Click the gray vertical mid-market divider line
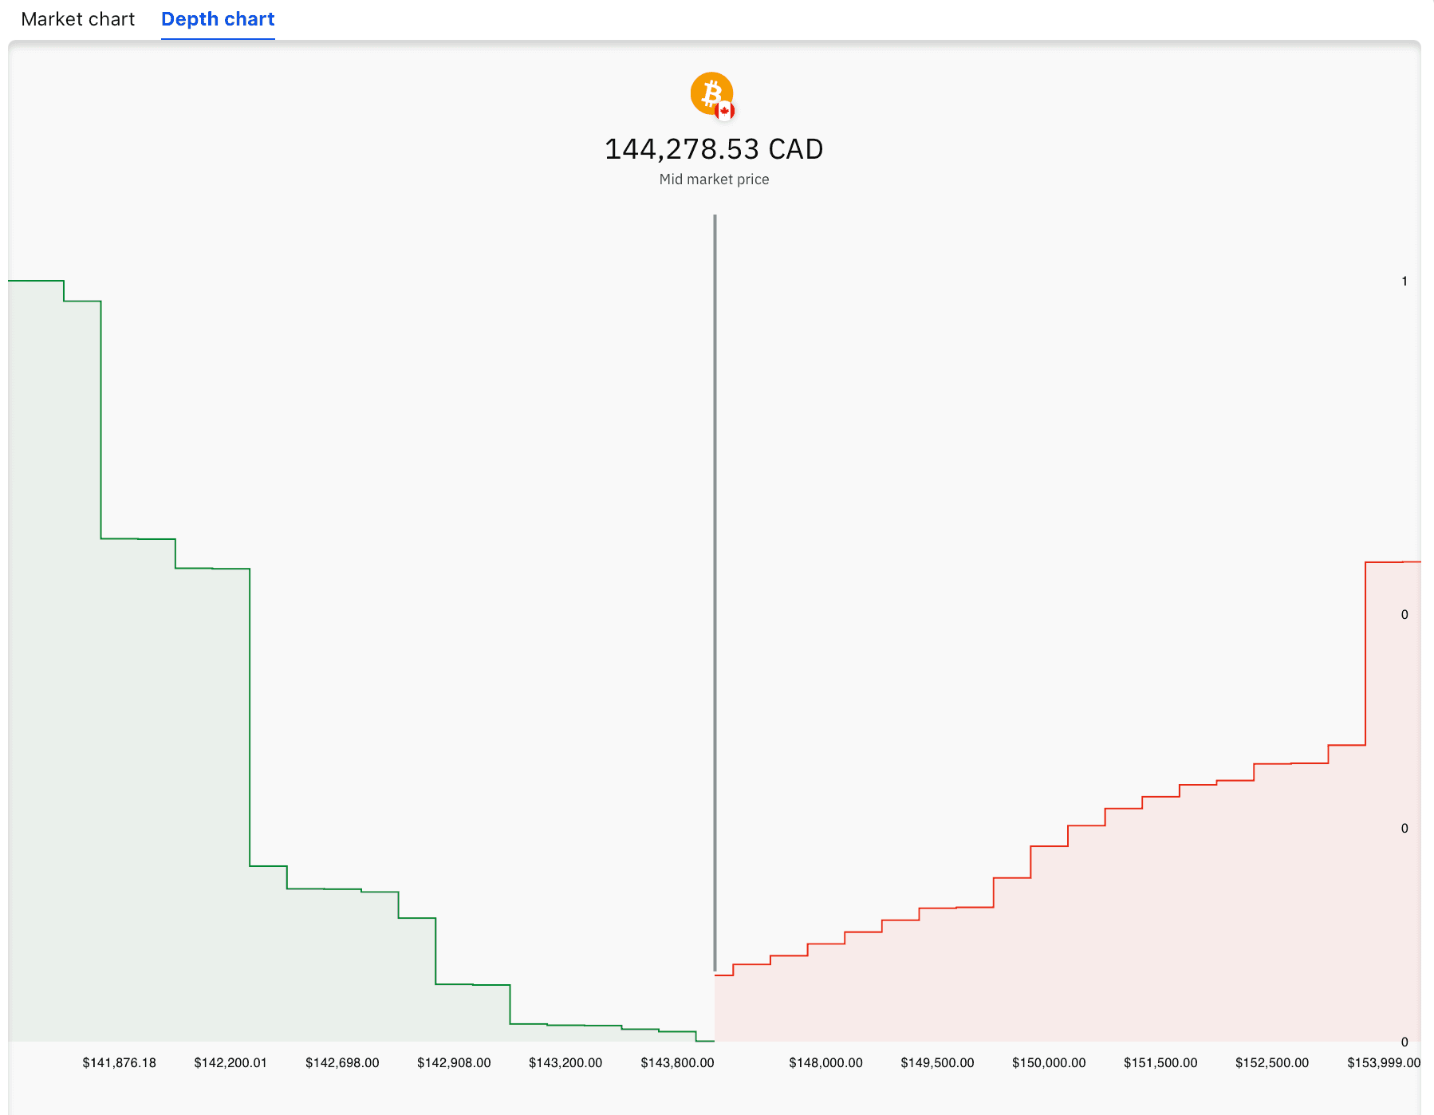This screenshot has height=1115, width=1434. [715, 590]
